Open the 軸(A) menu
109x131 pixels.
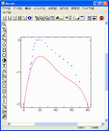(28, 8)
